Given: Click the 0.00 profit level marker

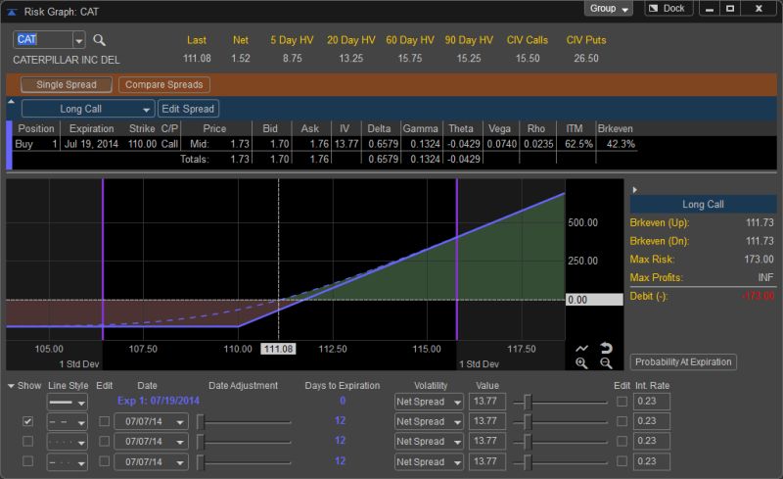Looking at the screenshot, I should 594,300.
